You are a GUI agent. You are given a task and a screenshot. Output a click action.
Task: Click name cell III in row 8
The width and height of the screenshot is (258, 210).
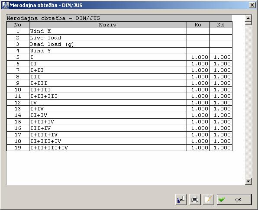pyautogui.click(x=108, y=77)
